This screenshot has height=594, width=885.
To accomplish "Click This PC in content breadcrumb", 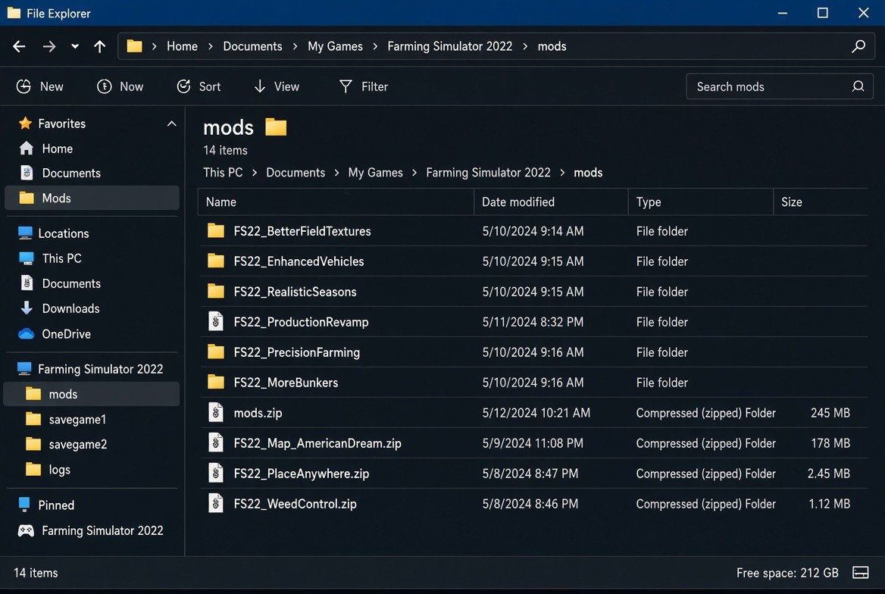I will coord(223,172).
